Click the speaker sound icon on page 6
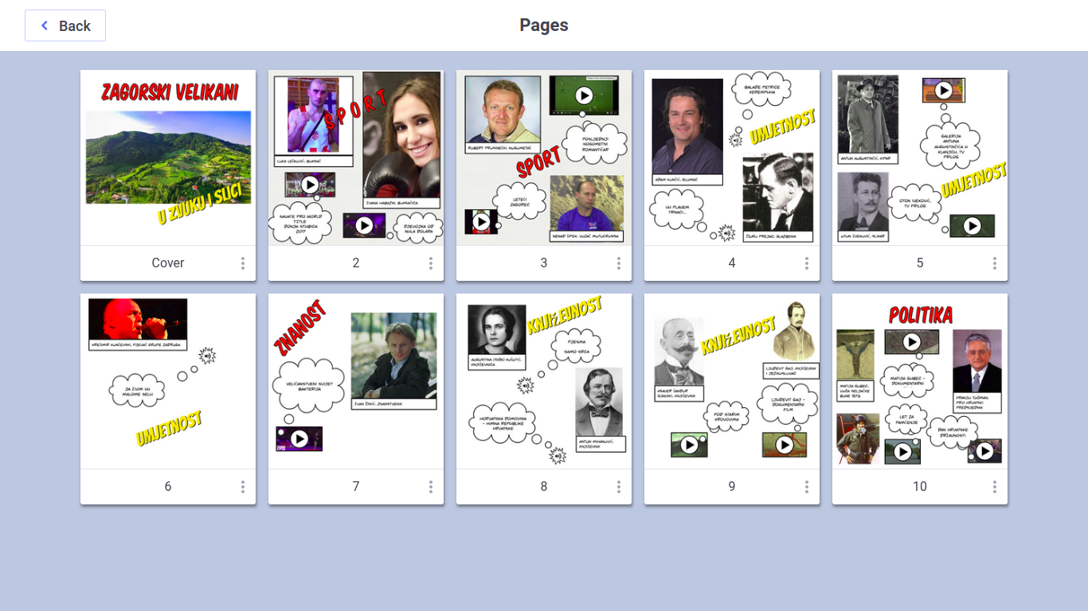Image resolution: width=1088 pixels, height=611 pixels. coord(207,356)
